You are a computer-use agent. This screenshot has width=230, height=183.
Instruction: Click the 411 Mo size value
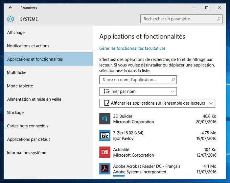click(x=210, y=166)
